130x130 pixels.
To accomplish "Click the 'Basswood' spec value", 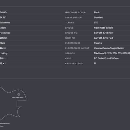I will tap(5, 22).
